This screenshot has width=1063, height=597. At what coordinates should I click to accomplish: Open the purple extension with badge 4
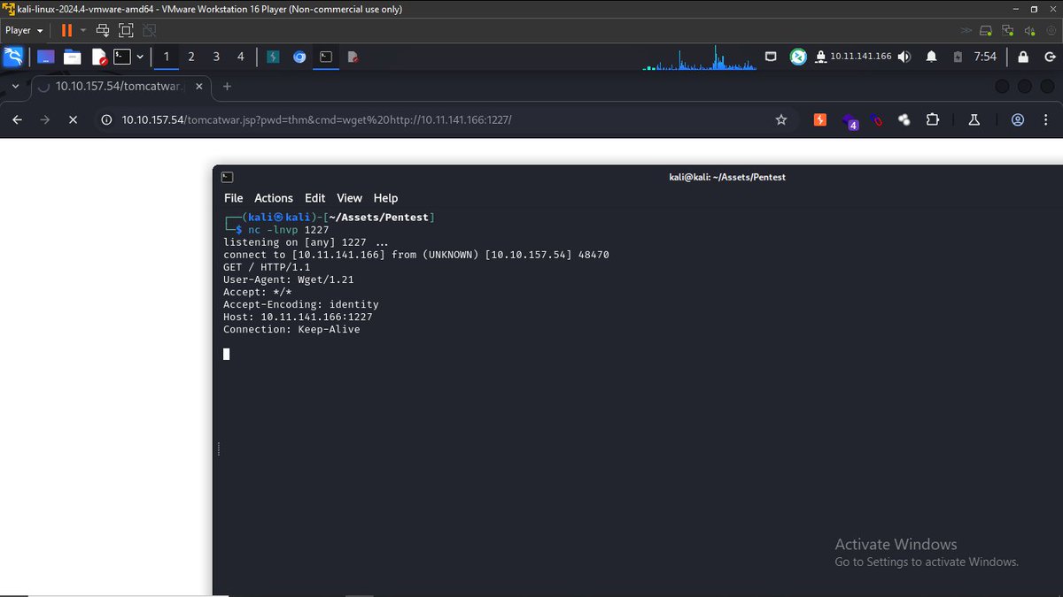click(850, 121)
